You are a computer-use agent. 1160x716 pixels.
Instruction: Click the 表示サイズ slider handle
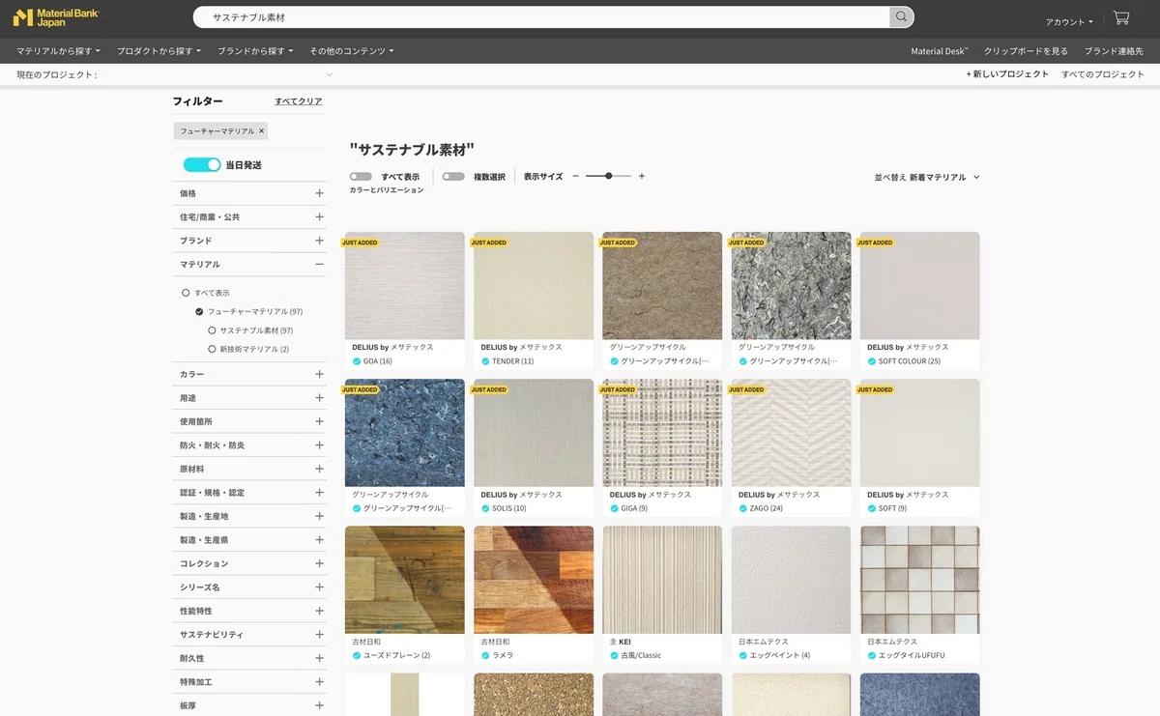(608, 176)
